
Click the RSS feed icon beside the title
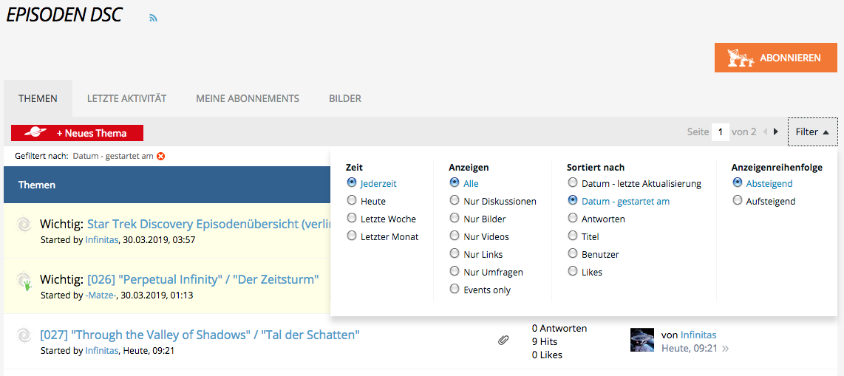click(x=153, y=18)
